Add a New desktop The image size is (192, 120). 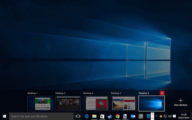click(x=181, y=102)
